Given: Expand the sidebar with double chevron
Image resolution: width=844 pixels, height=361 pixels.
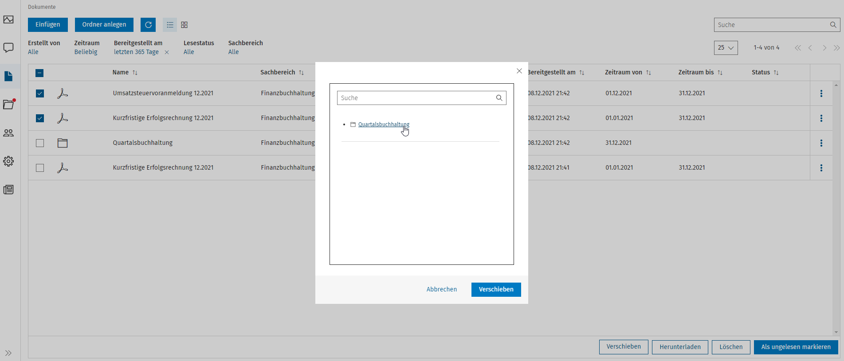Looking at the screenshot, I should pyautogui.click(x=8, y=353).
